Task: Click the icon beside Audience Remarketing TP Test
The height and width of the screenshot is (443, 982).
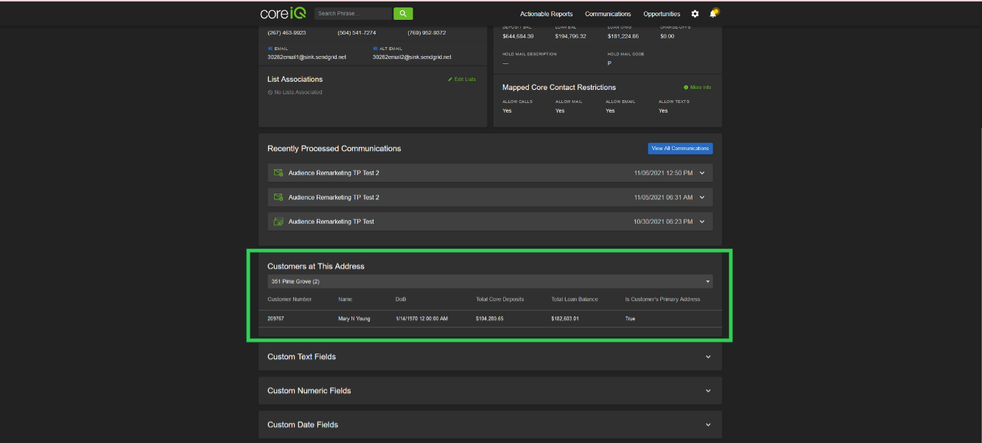Action: tap(278, 221)
